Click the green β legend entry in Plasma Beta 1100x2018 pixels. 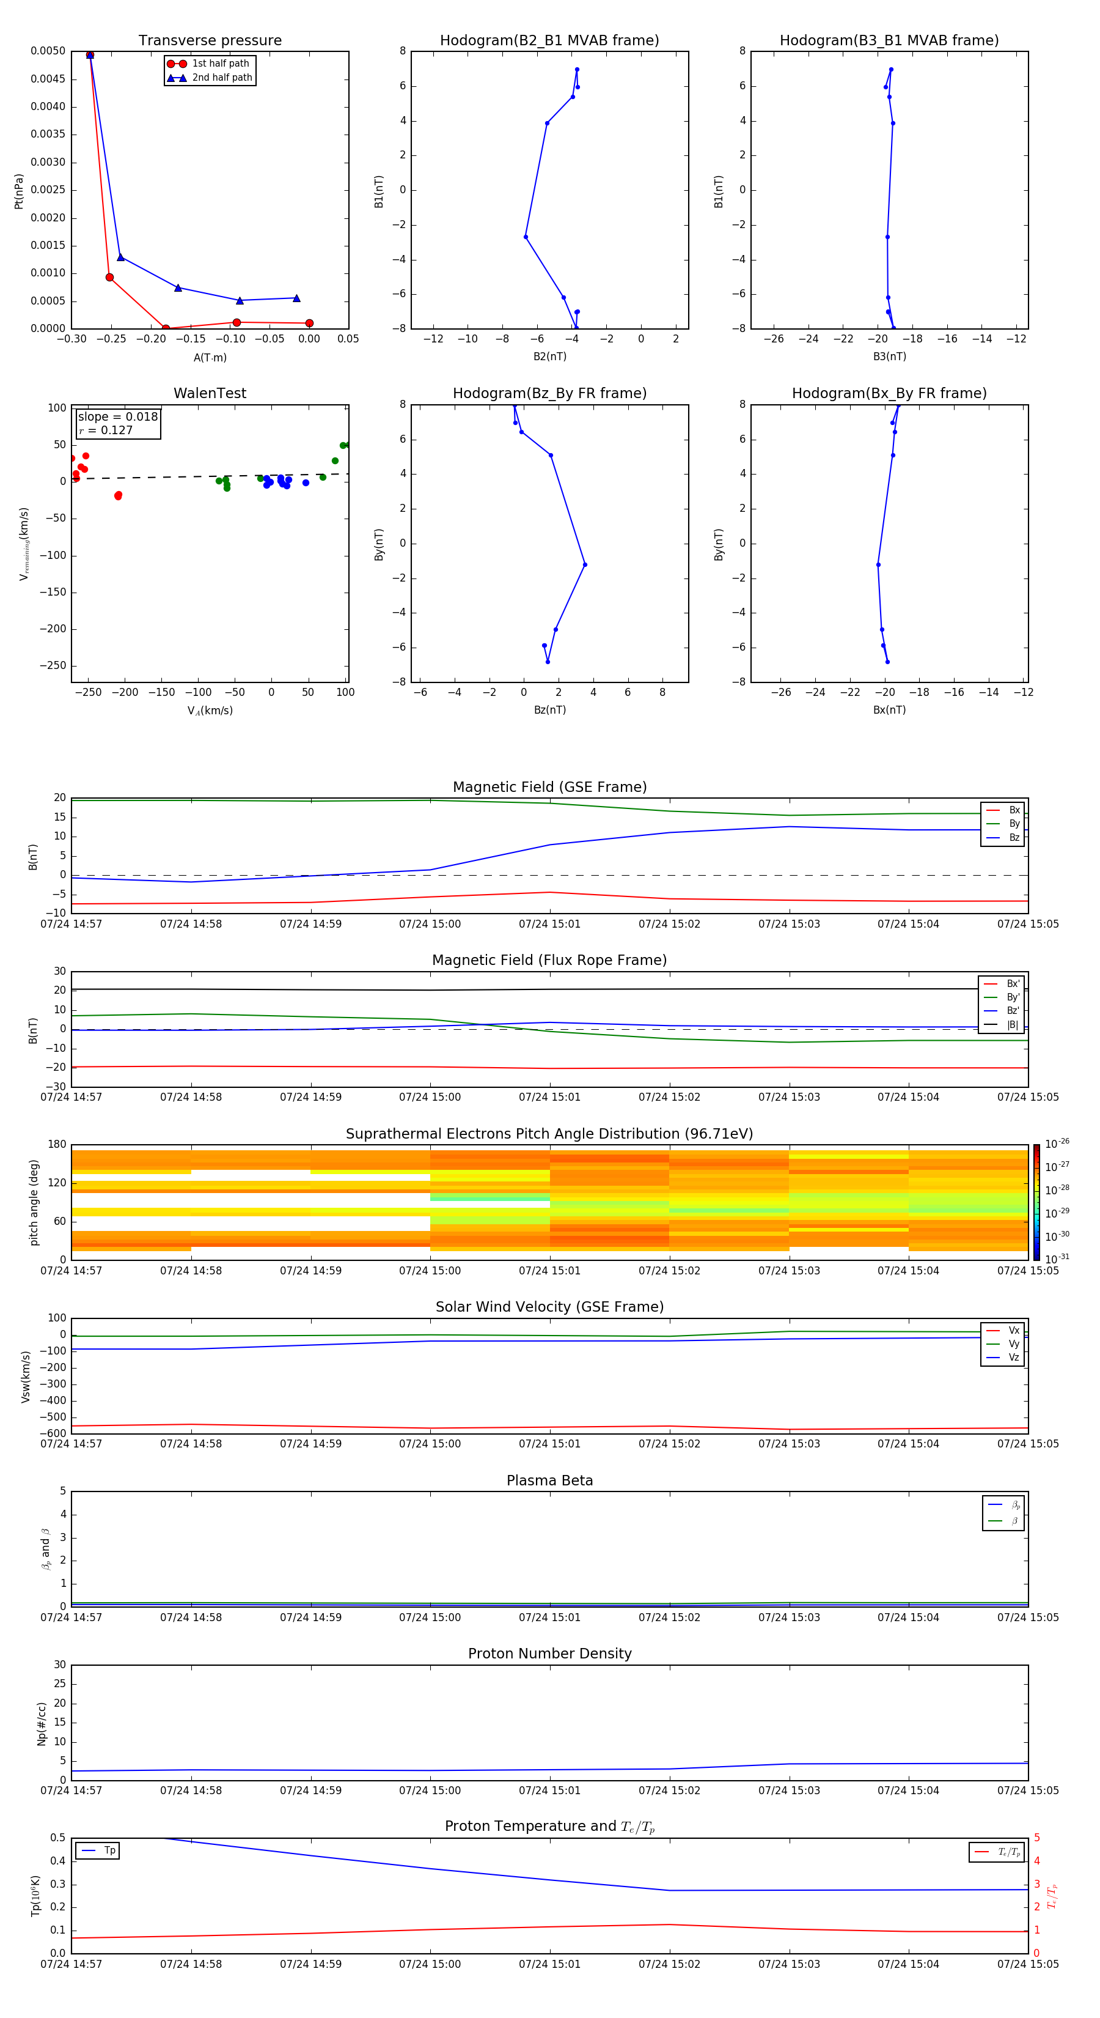pos(1003,1521)
